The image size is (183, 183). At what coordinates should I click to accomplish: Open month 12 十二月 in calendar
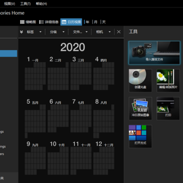(x=104, y=158)
